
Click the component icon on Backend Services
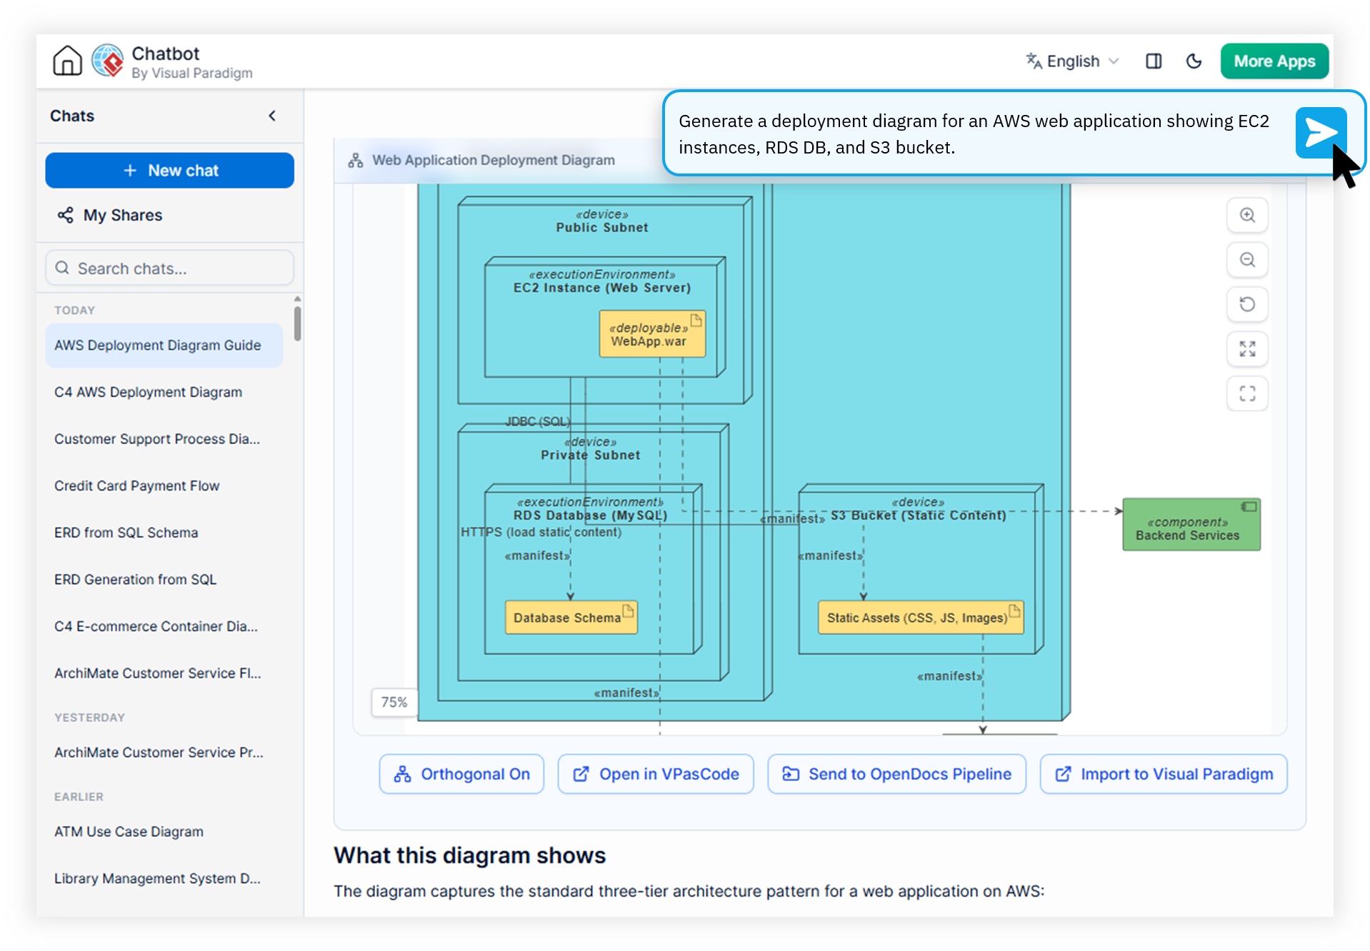[1249, 506]
